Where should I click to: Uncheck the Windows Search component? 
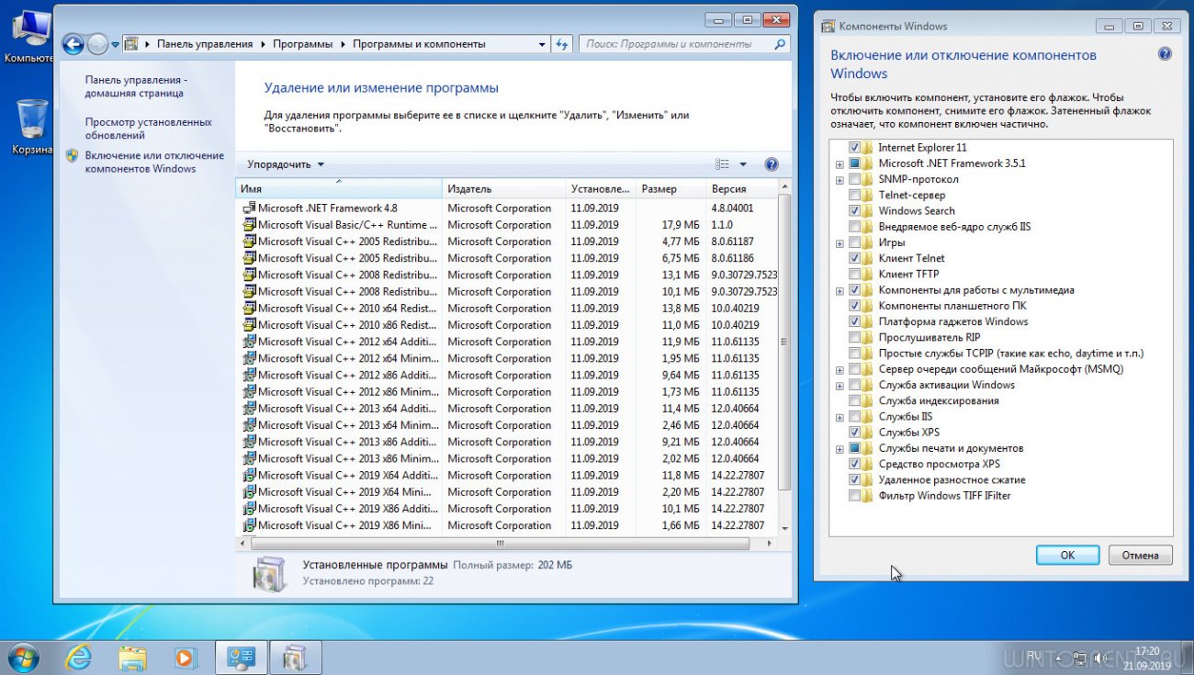[x=855, y=210]
